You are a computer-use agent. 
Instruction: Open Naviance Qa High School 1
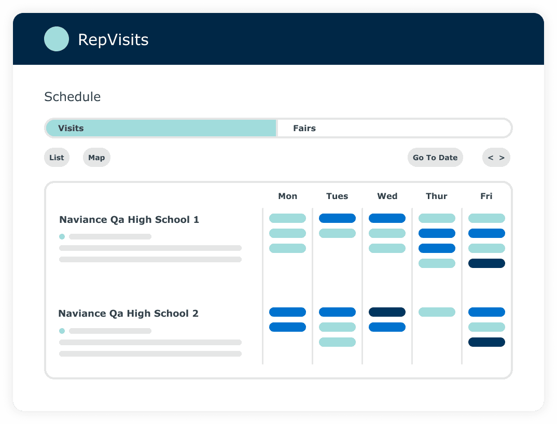(x=129, y=220)
